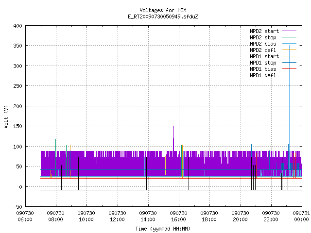Screen dimensions: 311x233
Task: Click the Time (yymmdd HH:MM) x-axis label
Action: coord(163,229)
